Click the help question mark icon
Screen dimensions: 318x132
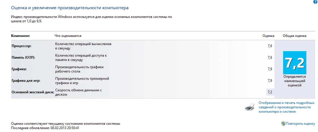[x=315, y=2]
